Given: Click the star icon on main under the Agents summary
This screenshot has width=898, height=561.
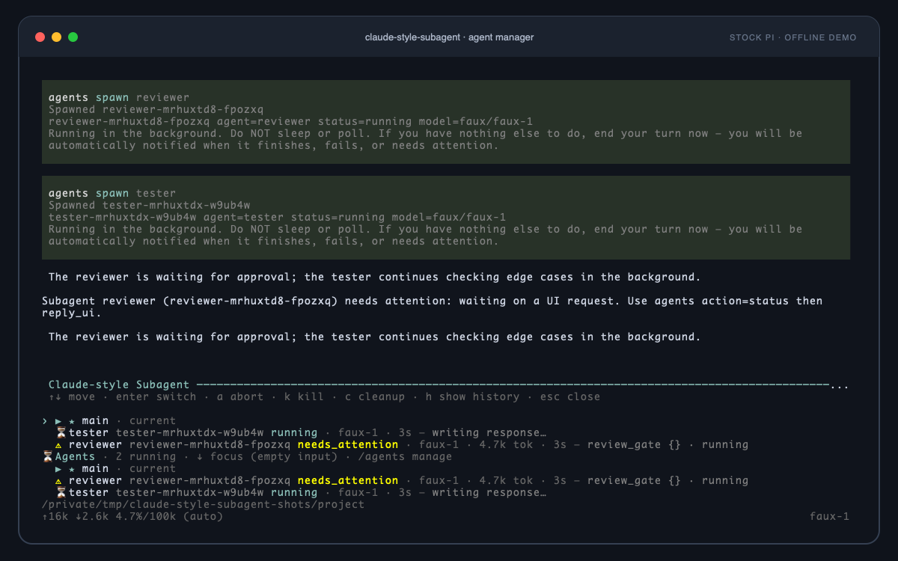Looking at the screenshot, I should coord(72,469).
